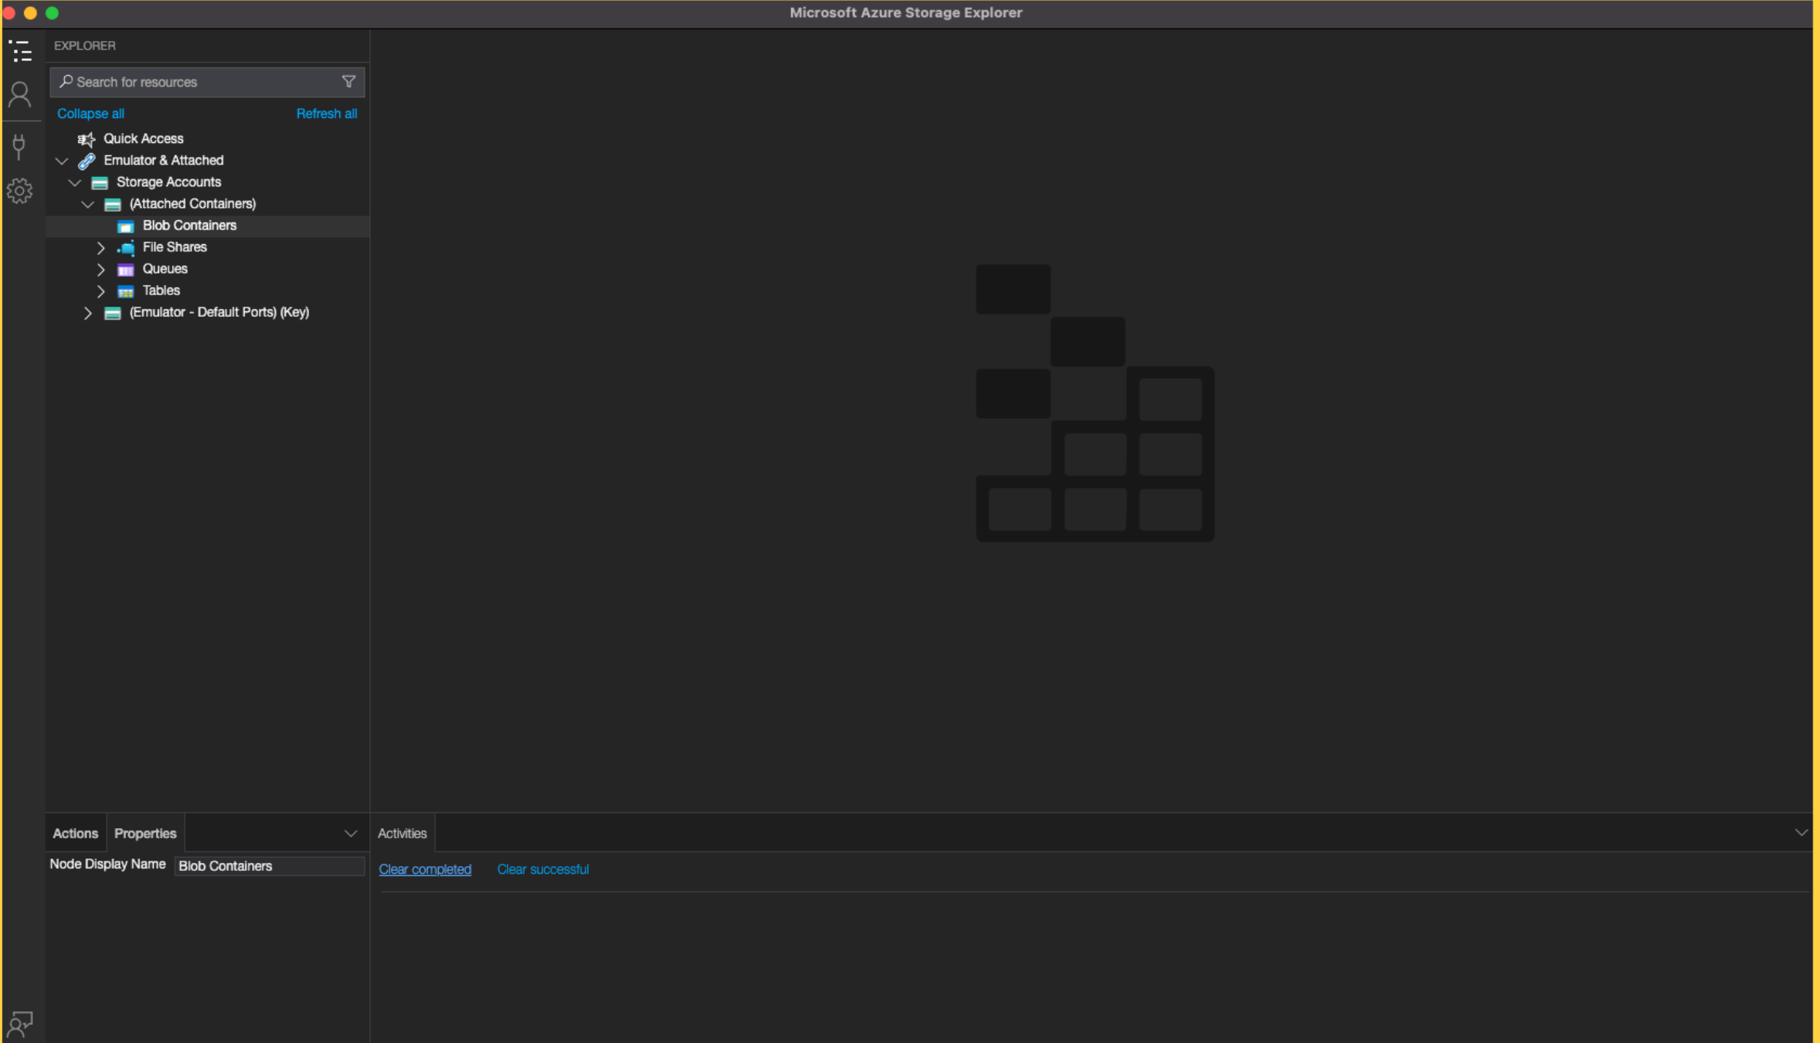
Task: Click the EXPLORER panel heading
Action: [x=85, y=46]
